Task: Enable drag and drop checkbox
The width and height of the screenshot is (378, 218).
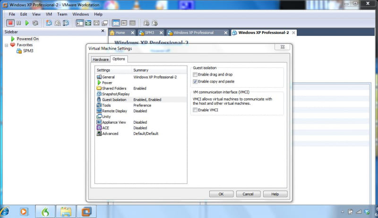Action: click(x=195, y=75)
